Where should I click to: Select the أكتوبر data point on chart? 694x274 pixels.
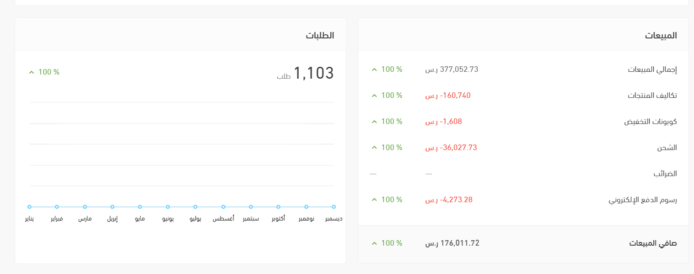tap(278, 207)
